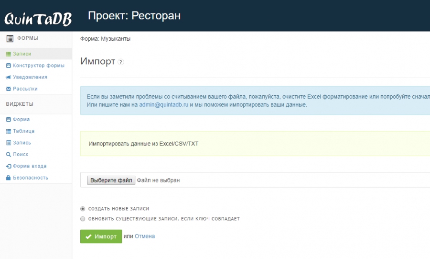The height and width of the screenshot is (259, 430).
Task: Click the Конструктор формы icon
Action: pyautogui.click(x=9, y=66)
